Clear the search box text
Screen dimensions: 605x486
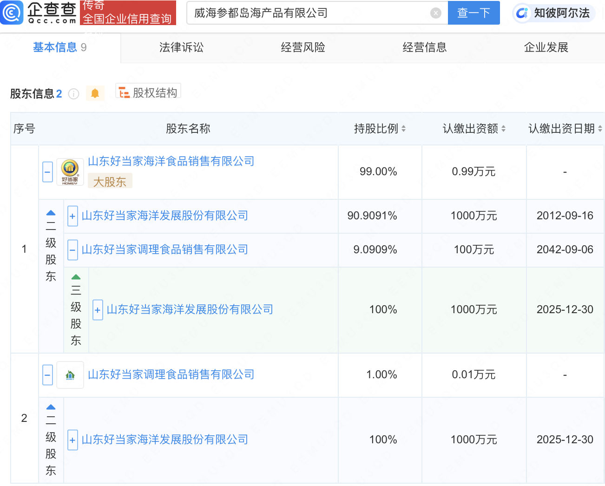click(x=436, y=13)
